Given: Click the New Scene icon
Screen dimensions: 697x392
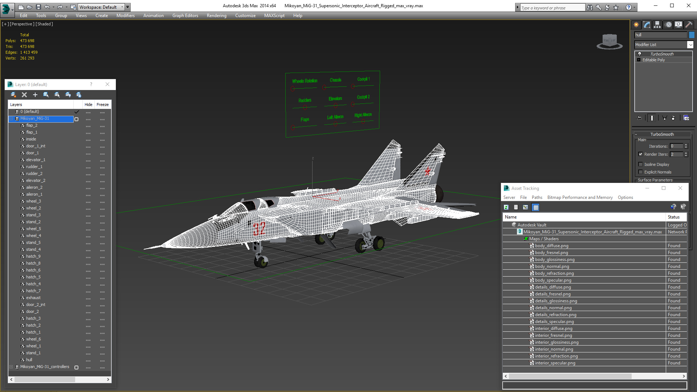Looking at the screenshot, I should pos(21,7).
